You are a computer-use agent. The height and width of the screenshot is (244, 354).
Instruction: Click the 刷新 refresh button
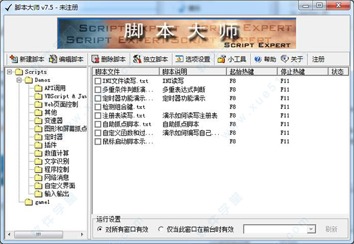coord(332,229)
